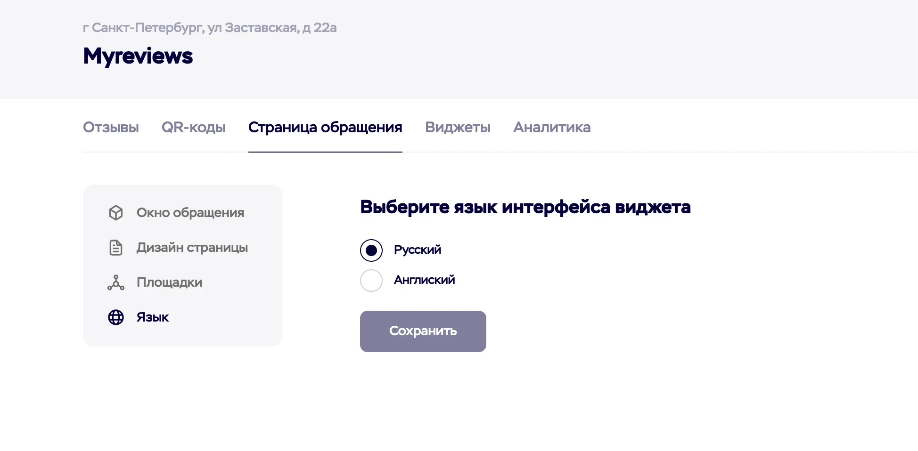
Task: Click the document icon beside Дизайн страницы
Action: click(x=116, y=248)
